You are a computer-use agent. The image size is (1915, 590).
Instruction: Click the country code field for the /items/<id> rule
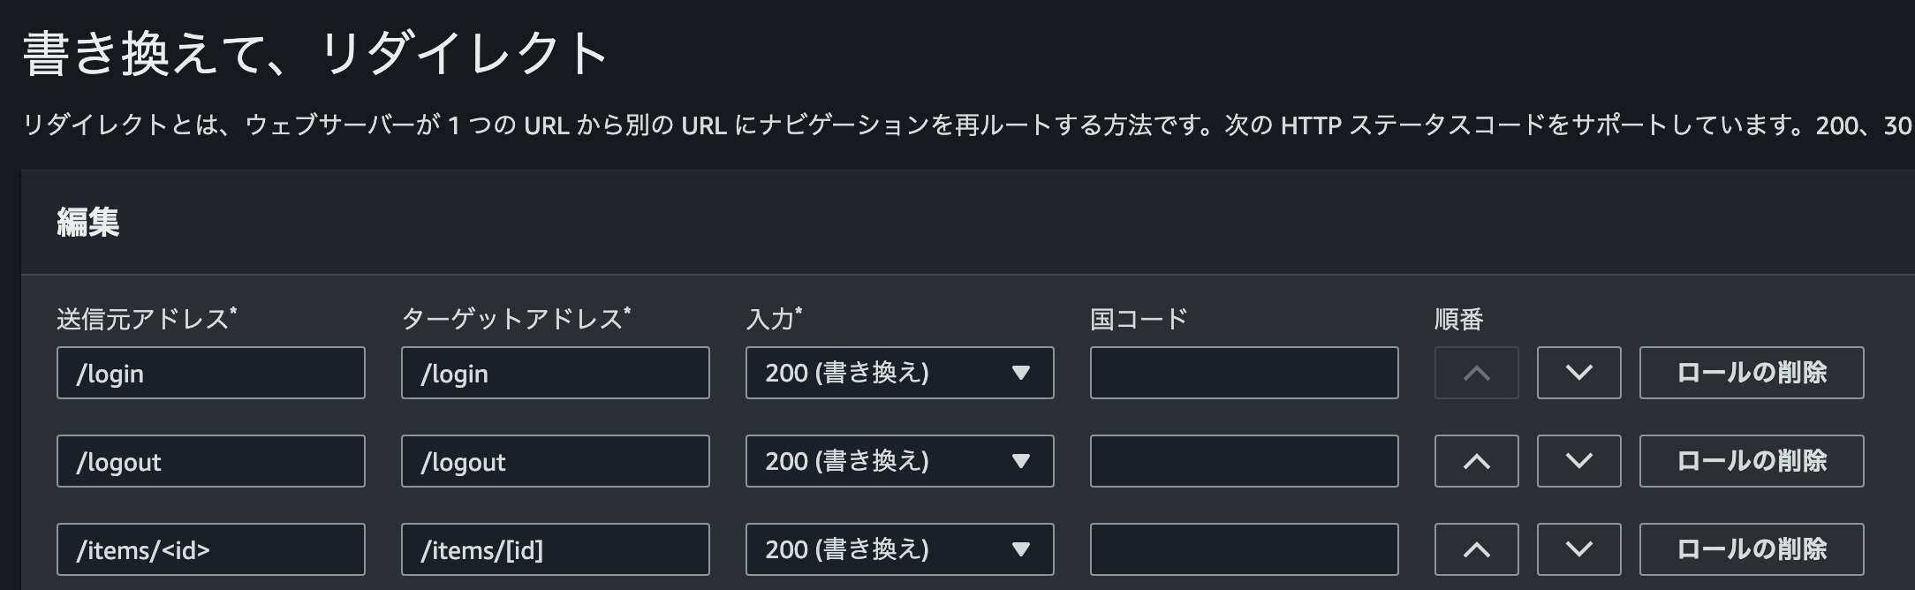(1244, 548)
